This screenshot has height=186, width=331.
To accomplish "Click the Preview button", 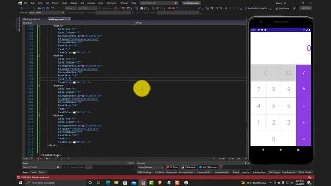I will 306,8.
